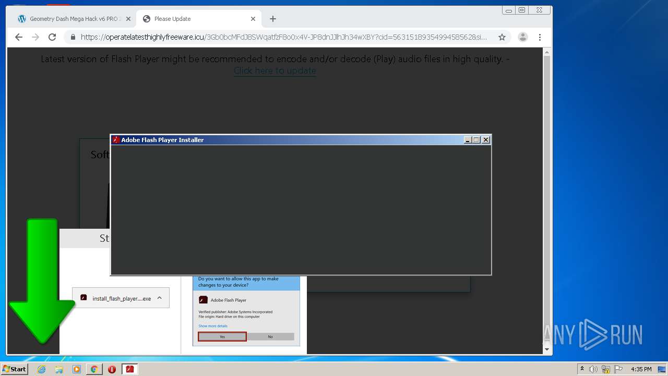668x376 pixels.
Task: Switch to Chrome taskbar button
Action: [x=94, y=369]
